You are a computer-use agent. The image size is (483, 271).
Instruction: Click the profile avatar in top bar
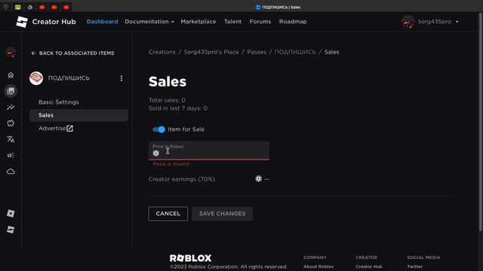tap(408, 22)
